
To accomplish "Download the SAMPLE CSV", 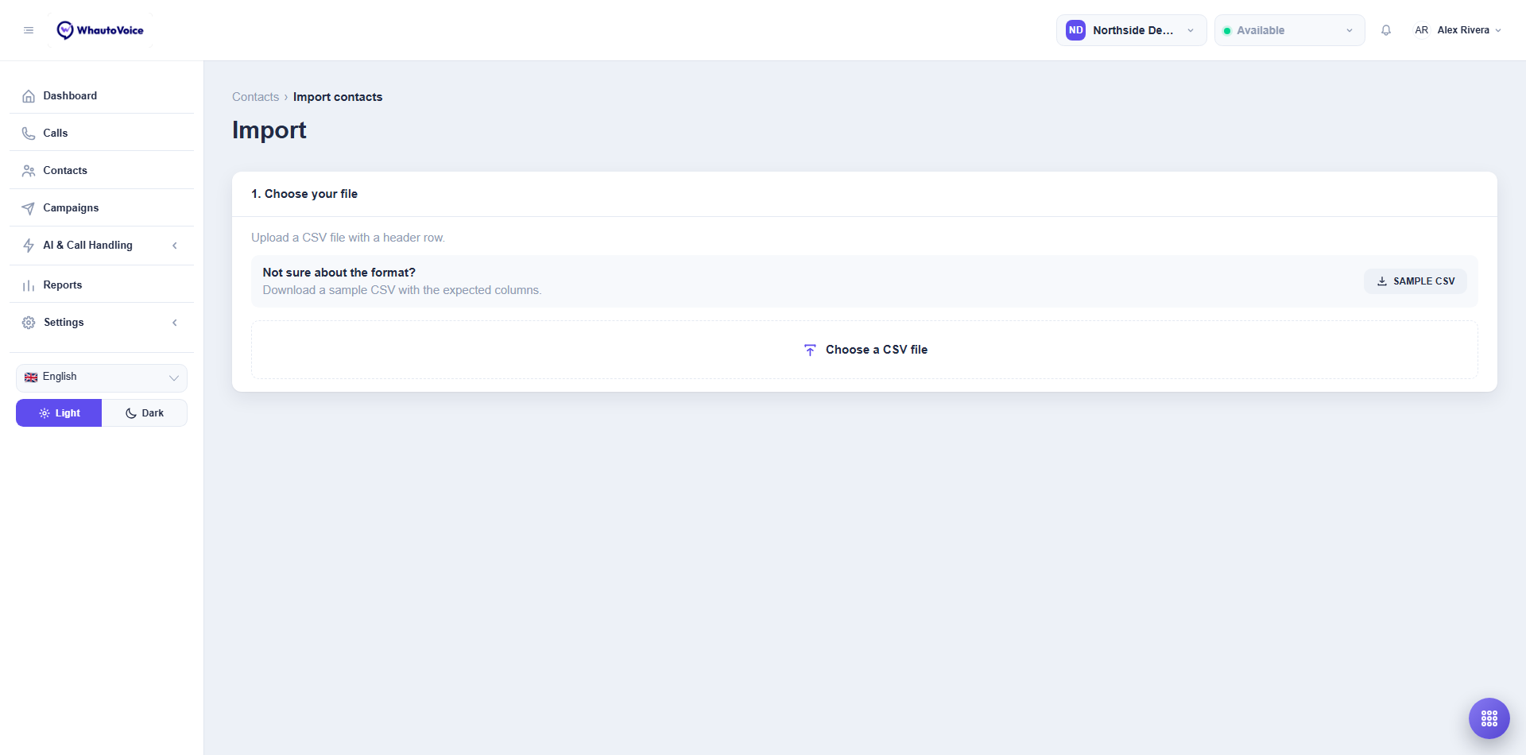I will 1416,281.
